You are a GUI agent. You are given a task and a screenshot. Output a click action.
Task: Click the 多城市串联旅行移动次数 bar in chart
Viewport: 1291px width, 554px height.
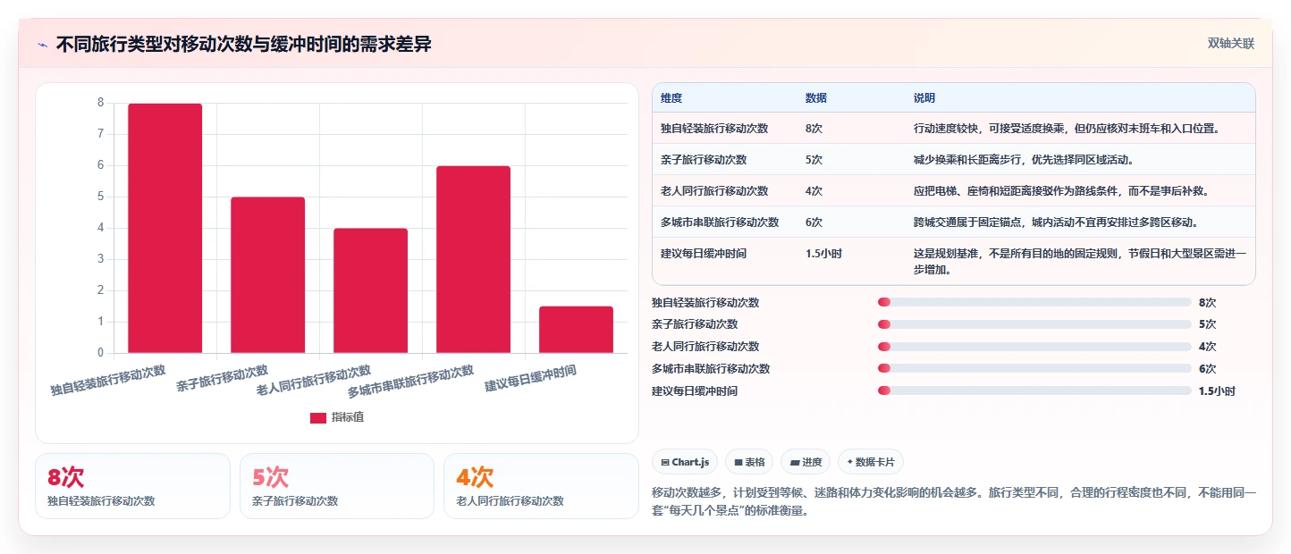coord(474,259)
